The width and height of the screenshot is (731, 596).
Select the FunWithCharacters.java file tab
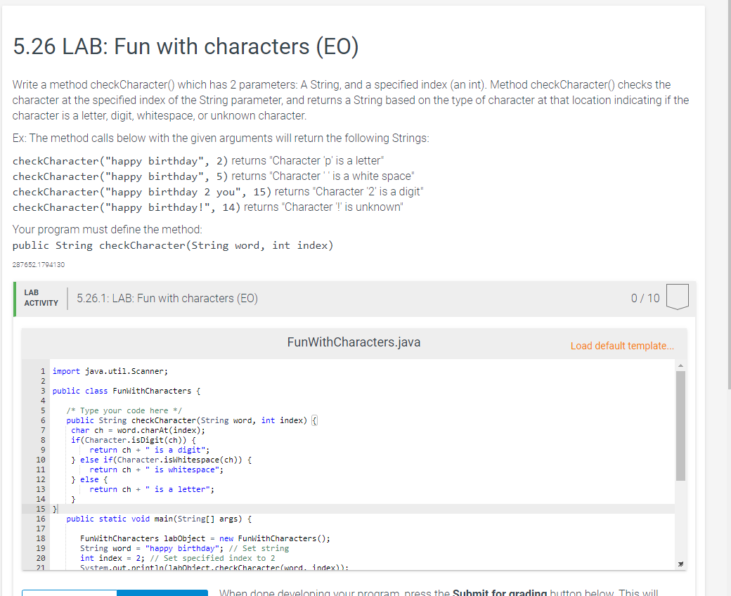(x=354, y=342)
